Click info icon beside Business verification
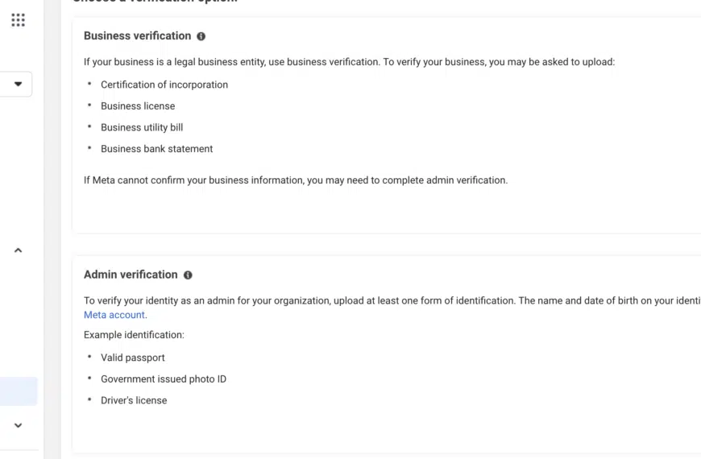 coord(201,37)
